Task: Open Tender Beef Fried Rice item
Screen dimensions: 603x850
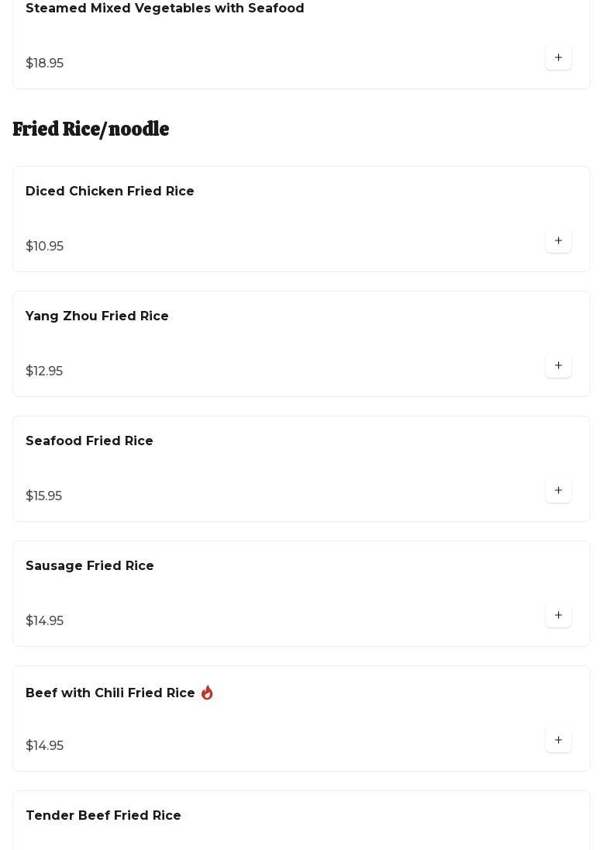Action: 103,816
